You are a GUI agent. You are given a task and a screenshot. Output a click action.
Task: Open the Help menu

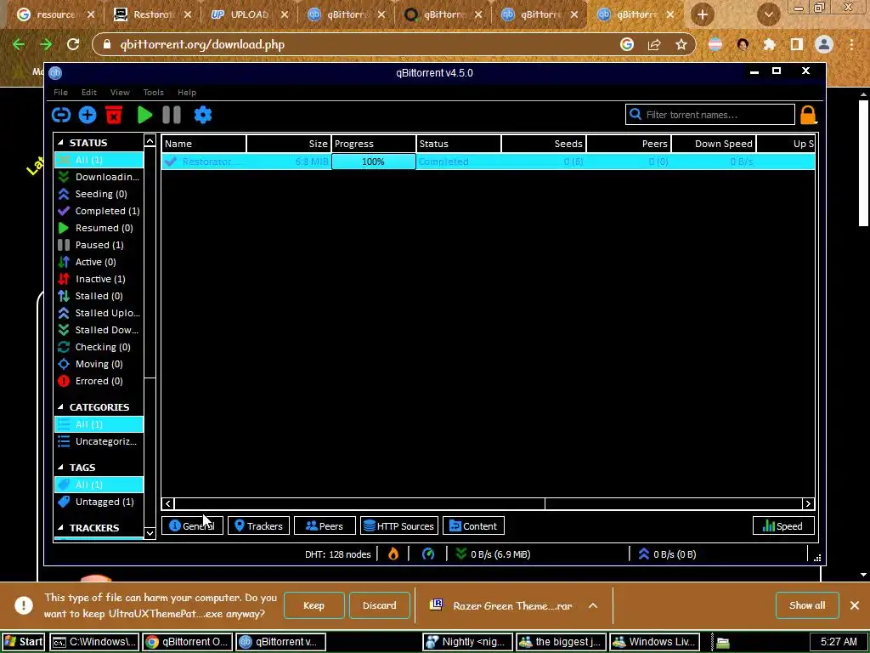(186, 92)
